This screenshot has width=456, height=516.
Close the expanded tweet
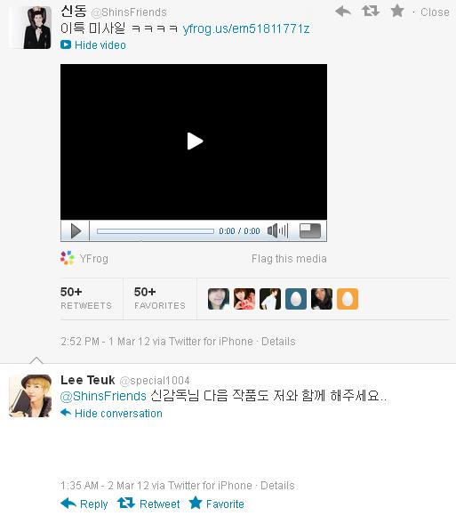[435, 12]
